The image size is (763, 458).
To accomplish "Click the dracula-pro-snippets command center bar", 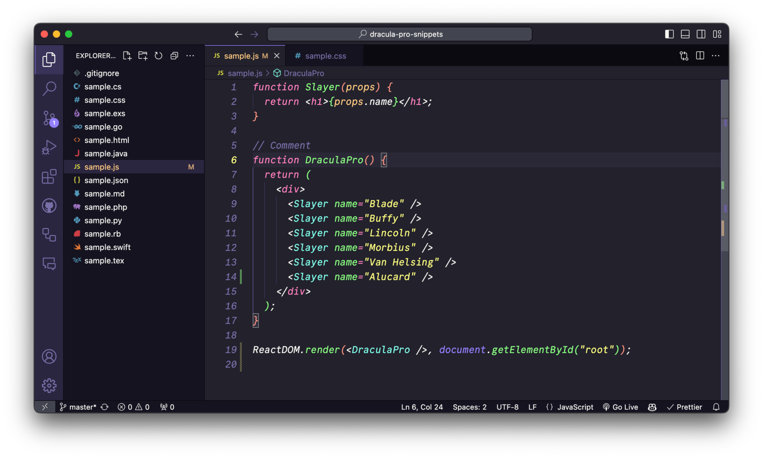I will tap(399, 34).
